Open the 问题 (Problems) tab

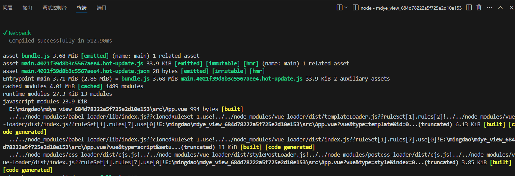pos(8,8)
